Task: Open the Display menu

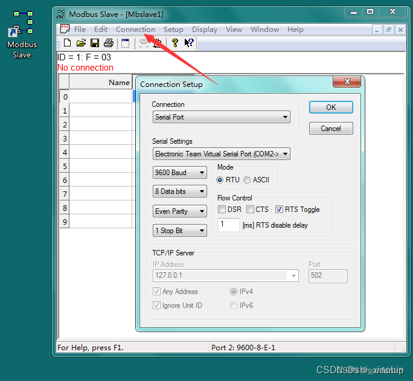Action: [x=205, y=30]
